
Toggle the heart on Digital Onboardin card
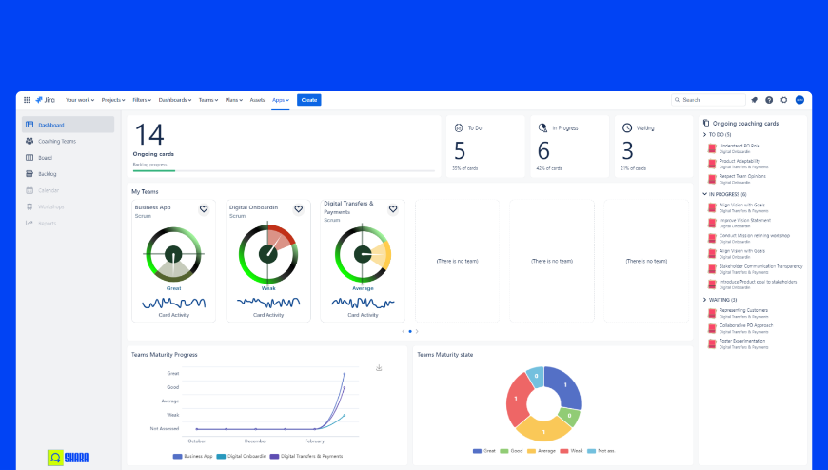click(298, 209)
